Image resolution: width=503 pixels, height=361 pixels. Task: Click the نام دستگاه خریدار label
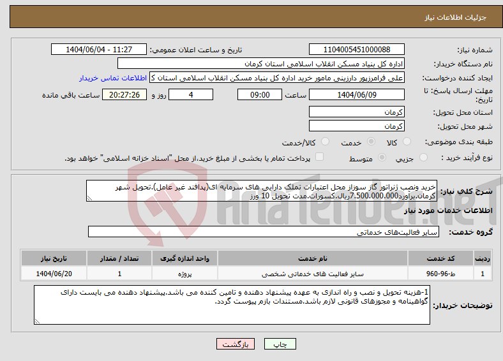[x=463, y=64]
